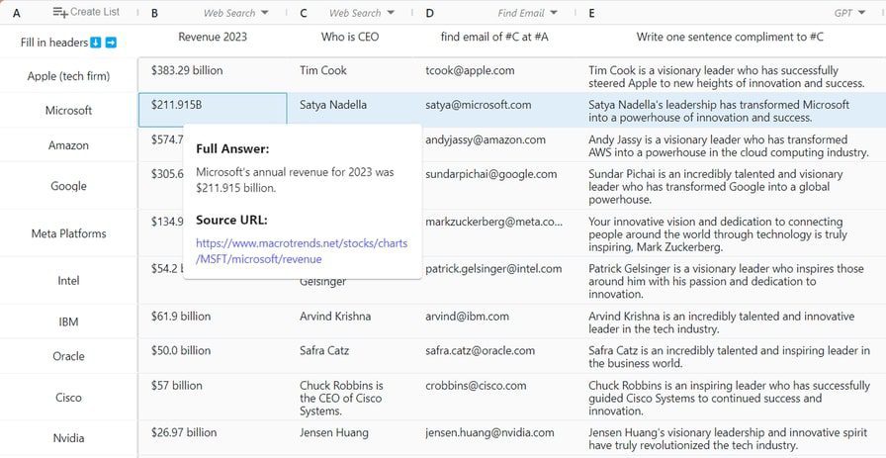Click the Arvind Krishna compliment cell

click(x=731, y=321)
